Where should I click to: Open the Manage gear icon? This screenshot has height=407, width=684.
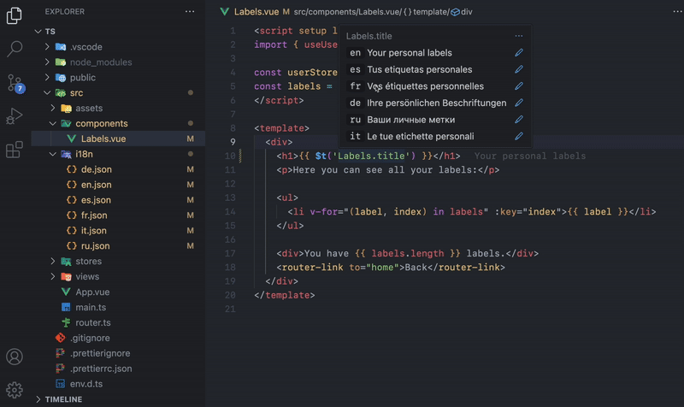pos(15,390)
